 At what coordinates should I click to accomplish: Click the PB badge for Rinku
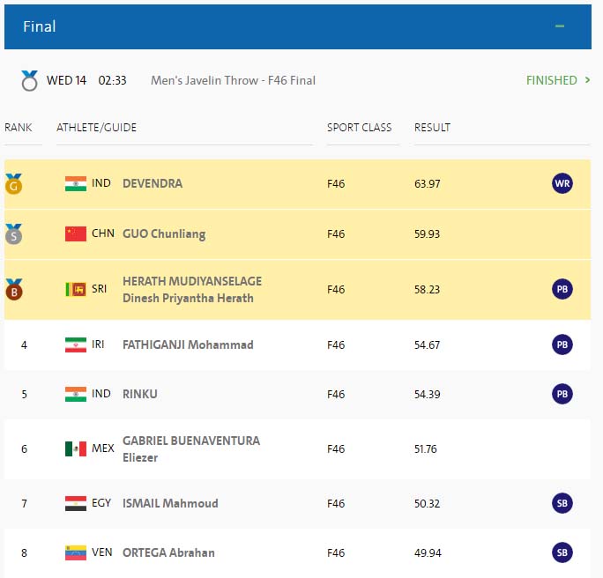coord(562,394)
